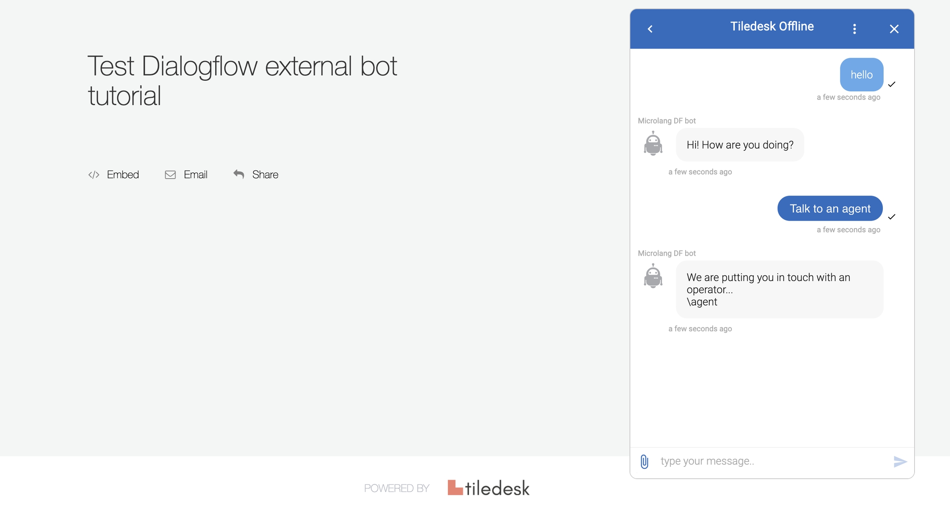Click the Email envelope icon
950x508 pixels.
[170, 175]
